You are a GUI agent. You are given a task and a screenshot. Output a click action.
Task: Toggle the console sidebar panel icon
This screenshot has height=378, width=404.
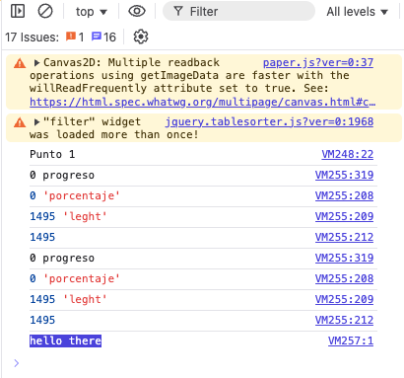(18, 11)
